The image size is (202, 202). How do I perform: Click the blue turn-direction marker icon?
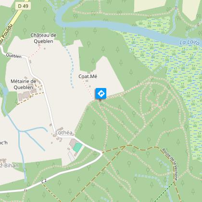101,93
